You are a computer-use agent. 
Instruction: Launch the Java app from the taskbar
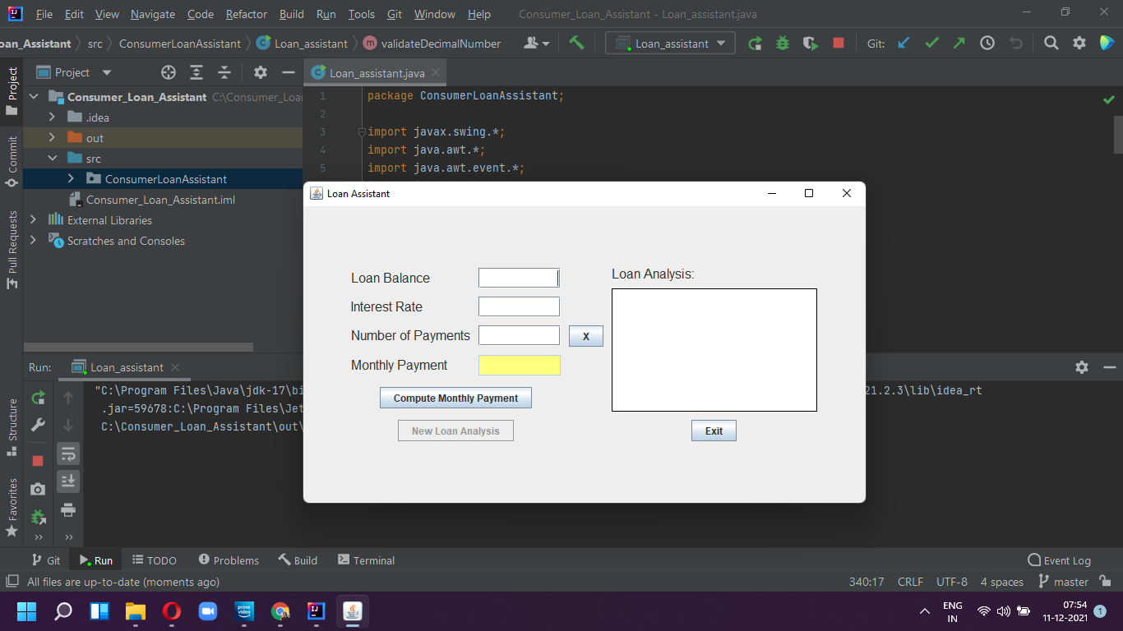352,611
